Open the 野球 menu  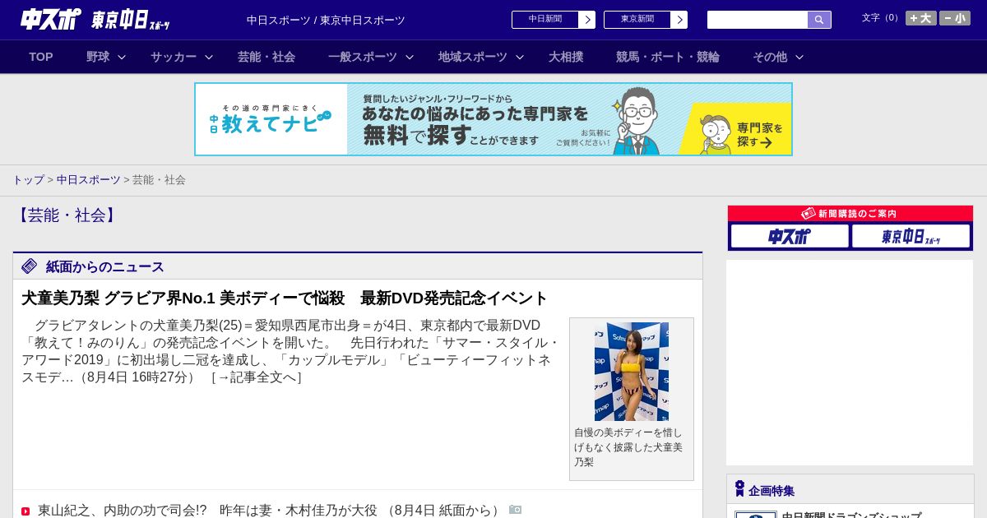coord(98,57)
